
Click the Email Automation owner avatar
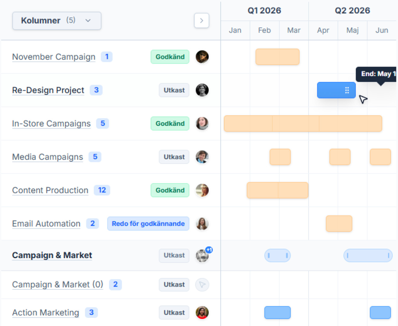[202, 224]
